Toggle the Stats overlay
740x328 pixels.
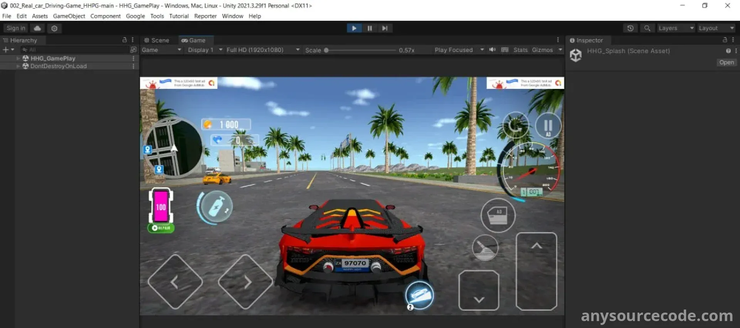pos(520,50)
